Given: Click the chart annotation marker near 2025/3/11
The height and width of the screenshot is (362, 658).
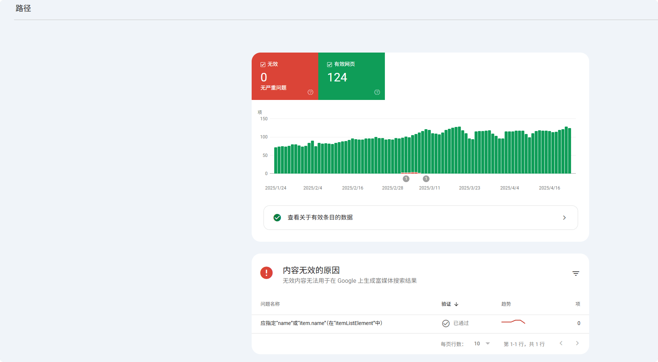Looking at the screenshot, I should (426, 179).
